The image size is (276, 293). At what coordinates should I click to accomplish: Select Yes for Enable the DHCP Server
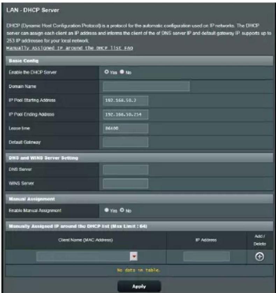tap(106, 72)
